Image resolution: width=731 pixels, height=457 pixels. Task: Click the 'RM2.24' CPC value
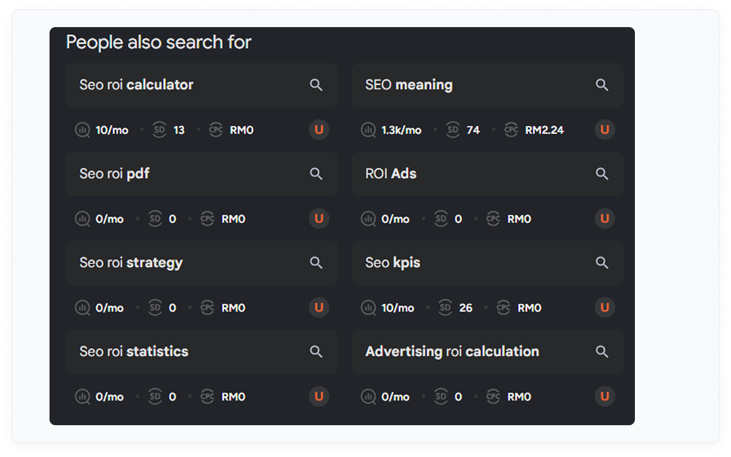coord(545,130)
